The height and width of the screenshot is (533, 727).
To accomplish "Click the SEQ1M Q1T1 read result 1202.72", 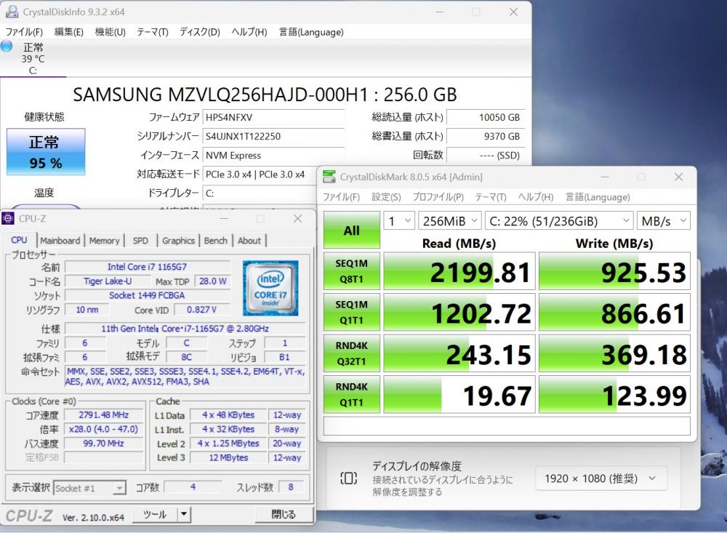I will coord(459,312).
